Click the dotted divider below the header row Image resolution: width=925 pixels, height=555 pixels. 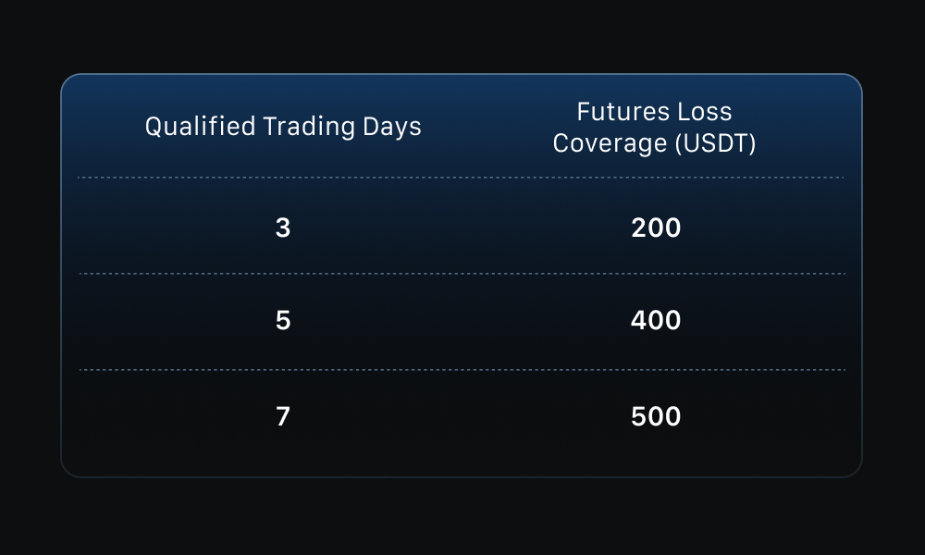(461, 178)
